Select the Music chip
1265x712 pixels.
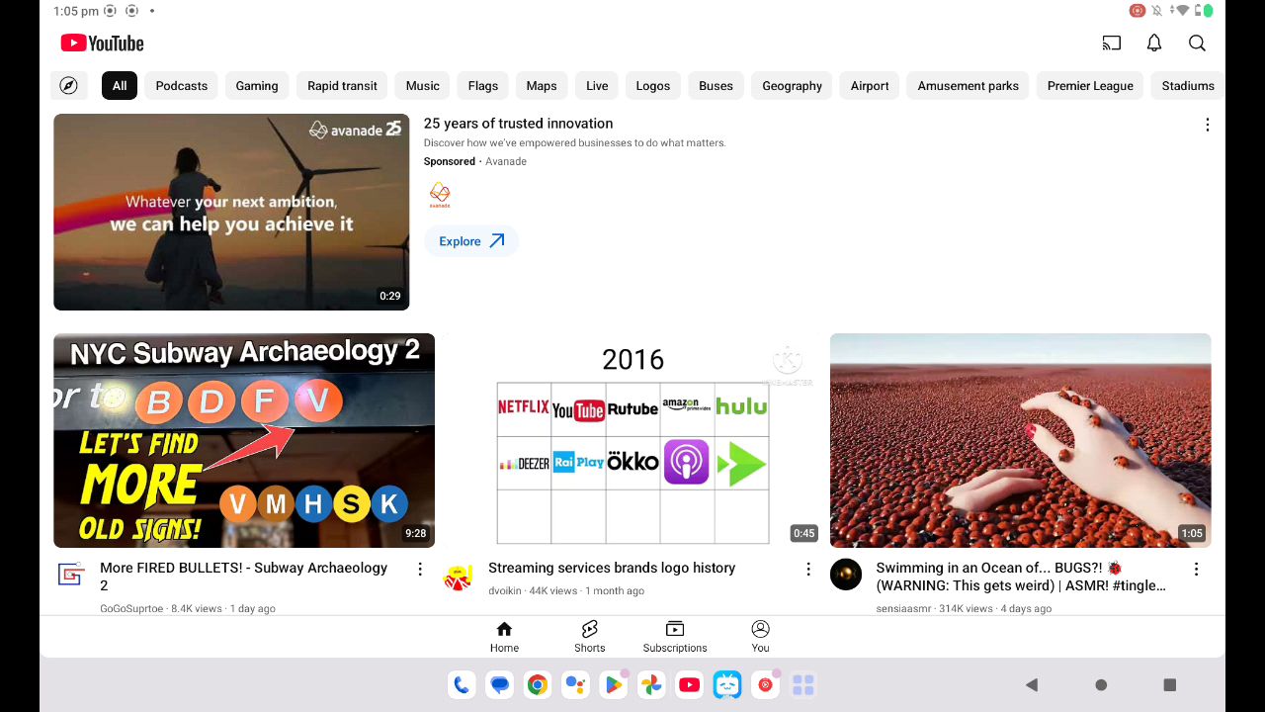point(423,86)
